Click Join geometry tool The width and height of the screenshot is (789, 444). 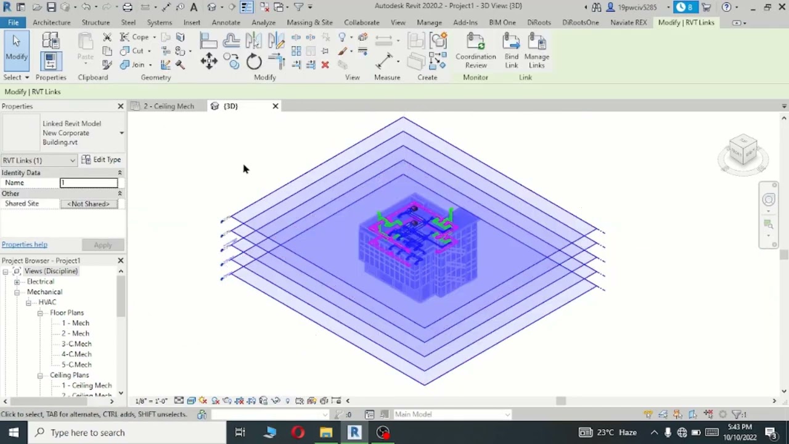132,65
